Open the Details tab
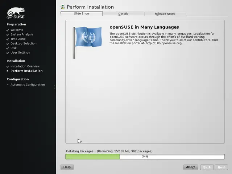Image resolution: width=232 pixels, height=174 pixels. coord(123,14)
